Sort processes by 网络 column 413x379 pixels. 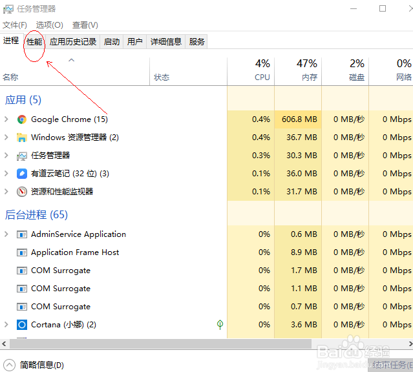coord(391,71)
